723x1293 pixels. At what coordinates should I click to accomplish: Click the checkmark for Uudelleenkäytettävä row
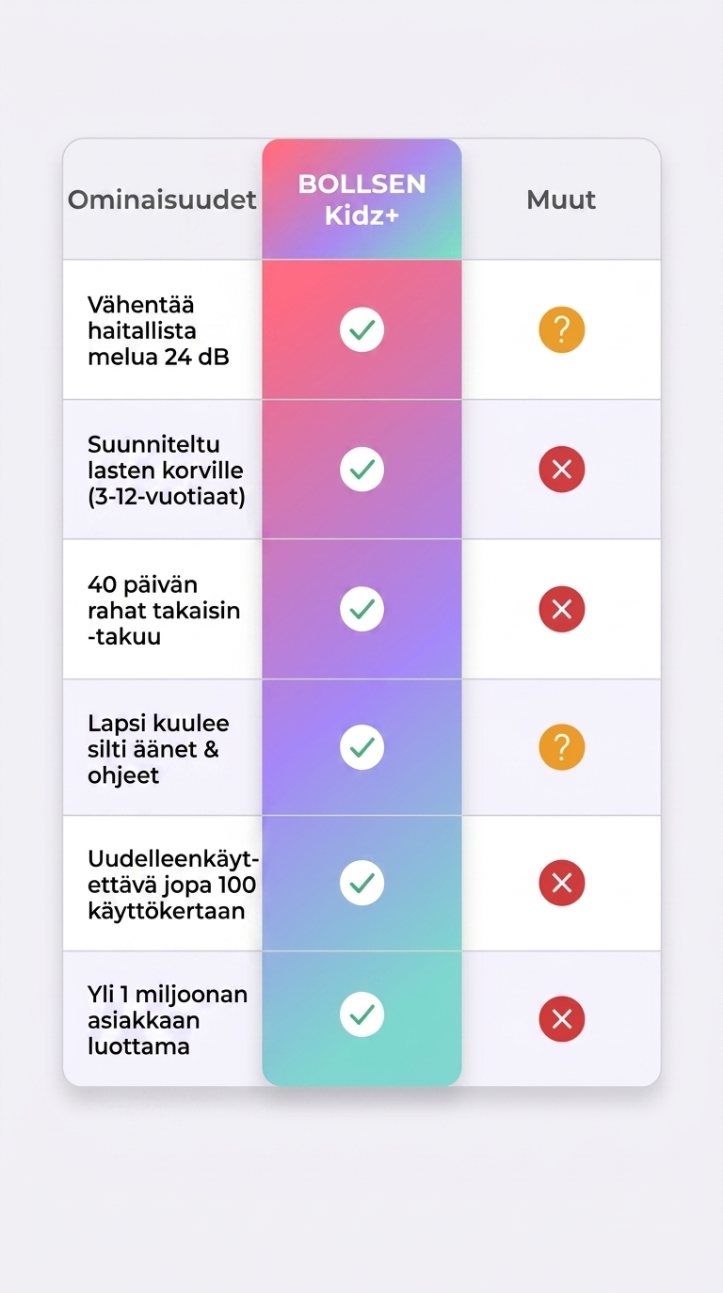pyautogui.click(x=361, y=883)
